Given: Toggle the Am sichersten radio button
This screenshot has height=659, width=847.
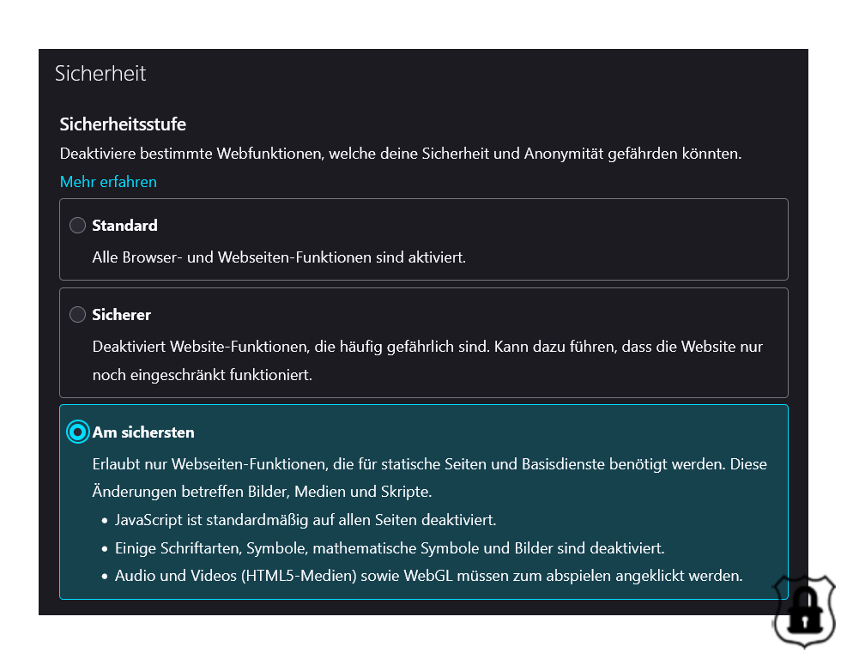Looking at the screenshot, I should click(78, 432).
